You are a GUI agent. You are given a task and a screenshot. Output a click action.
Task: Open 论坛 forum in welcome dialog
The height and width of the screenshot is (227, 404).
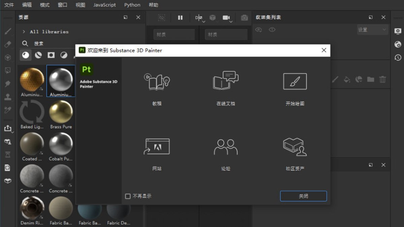pyautogui.click(x=226, y=147)
